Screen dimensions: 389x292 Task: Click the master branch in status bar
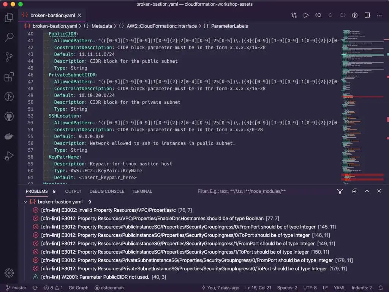pos(16,288)
